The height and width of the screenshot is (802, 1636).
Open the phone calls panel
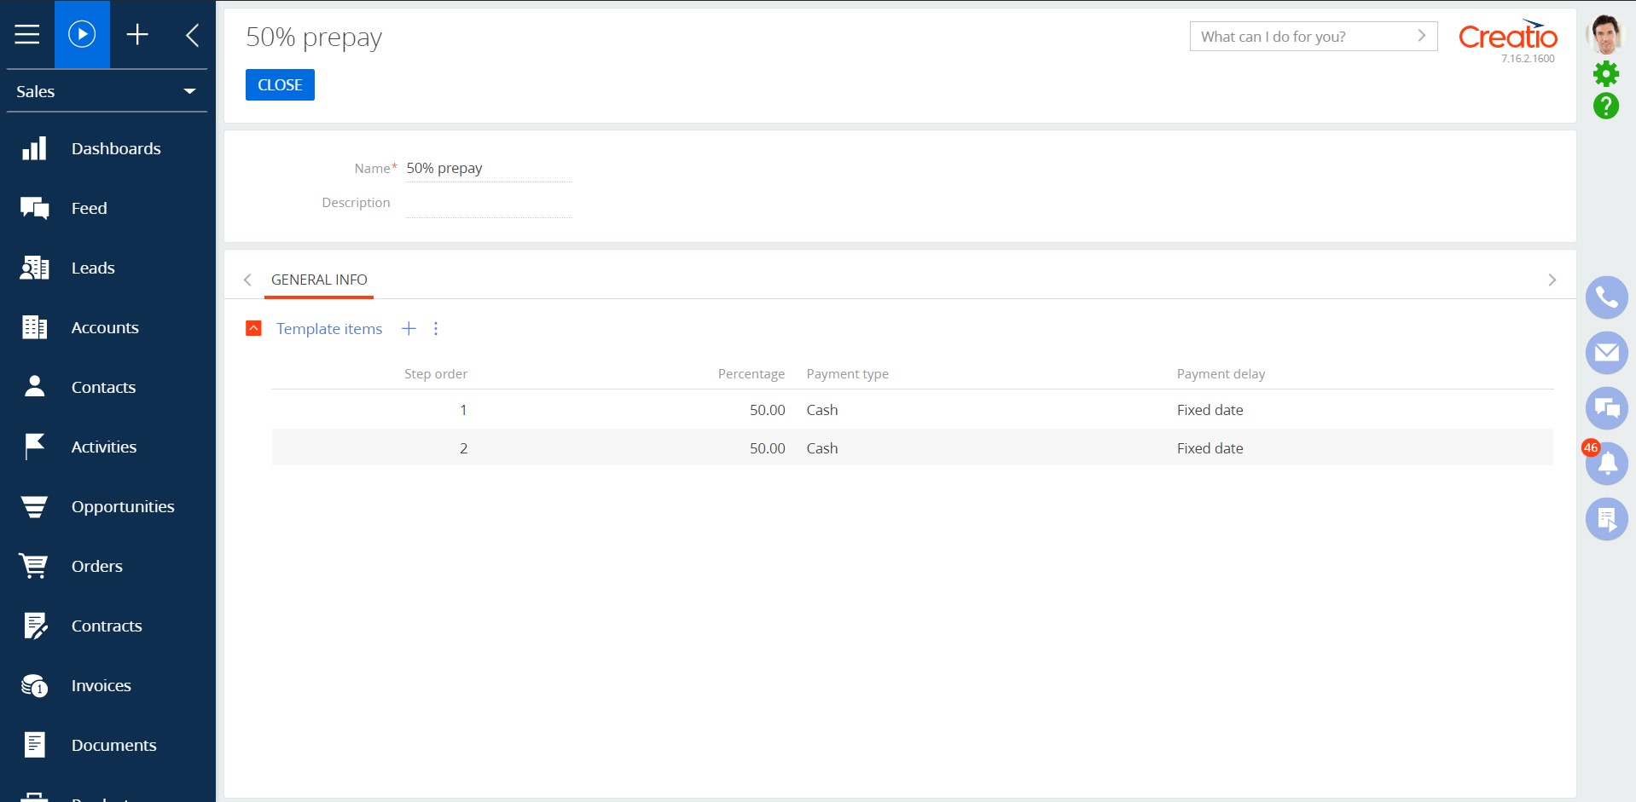pos(1606,297)
